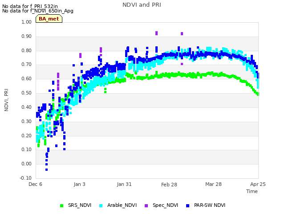
Task: Click the 'No data for f_PRI_532in' message
Action: 30,6
